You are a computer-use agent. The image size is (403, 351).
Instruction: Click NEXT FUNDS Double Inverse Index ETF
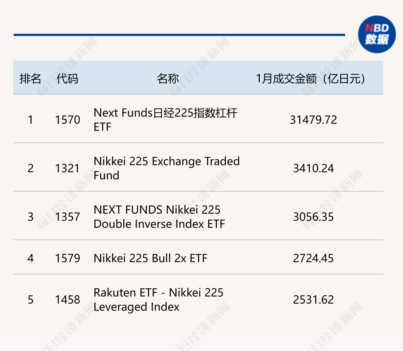[x=159, y=217]
